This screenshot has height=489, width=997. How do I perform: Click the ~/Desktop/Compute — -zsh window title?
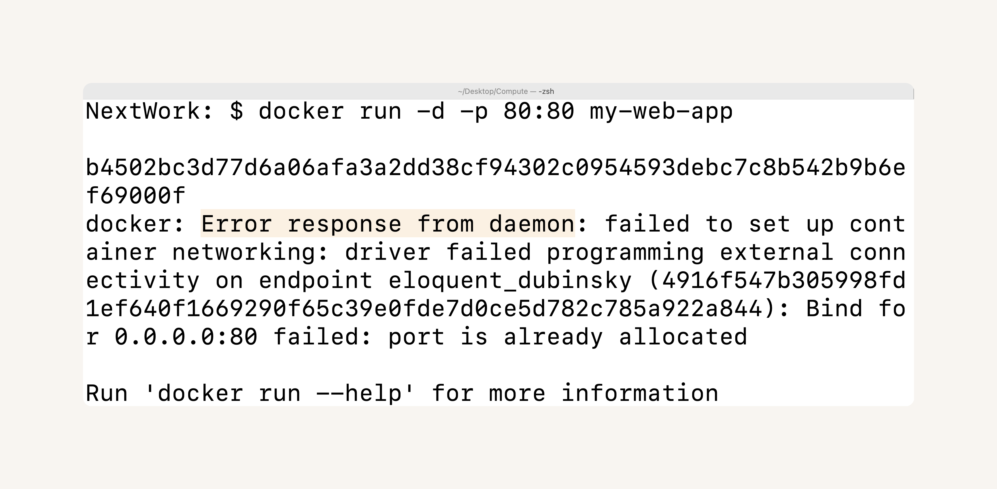505,91
